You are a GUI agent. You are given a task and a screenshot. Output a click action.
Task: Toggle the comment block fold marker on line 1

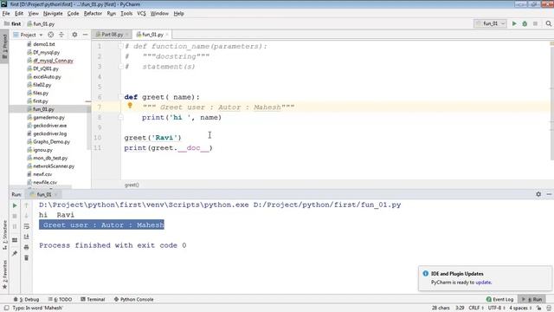pyautogui.click(x=120, y=46)
